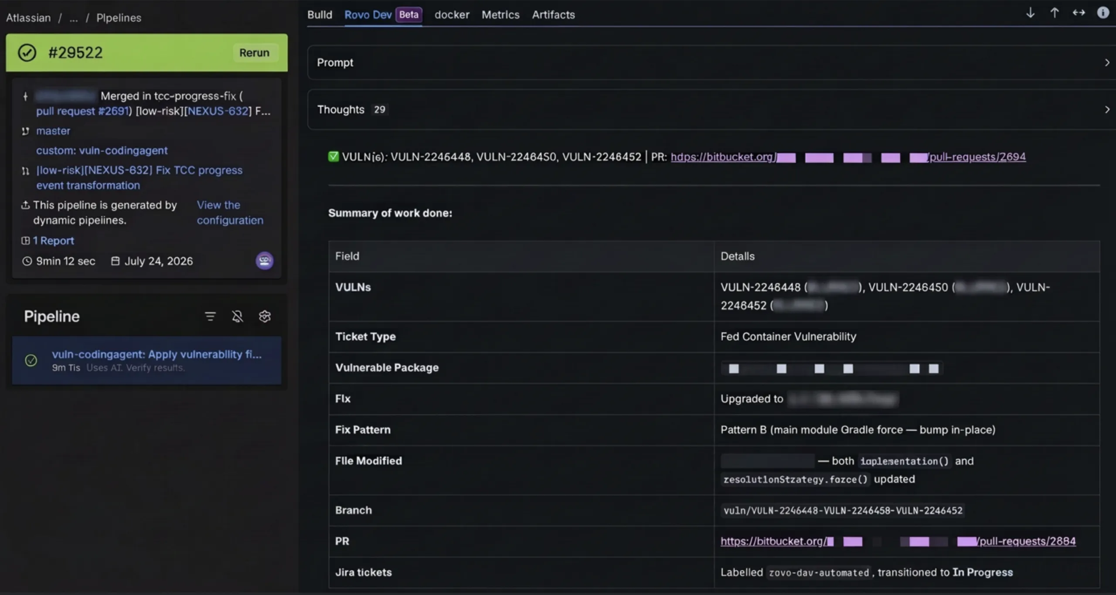
Task: Click the Thoughts count badge 29
Action: [379, 109]
